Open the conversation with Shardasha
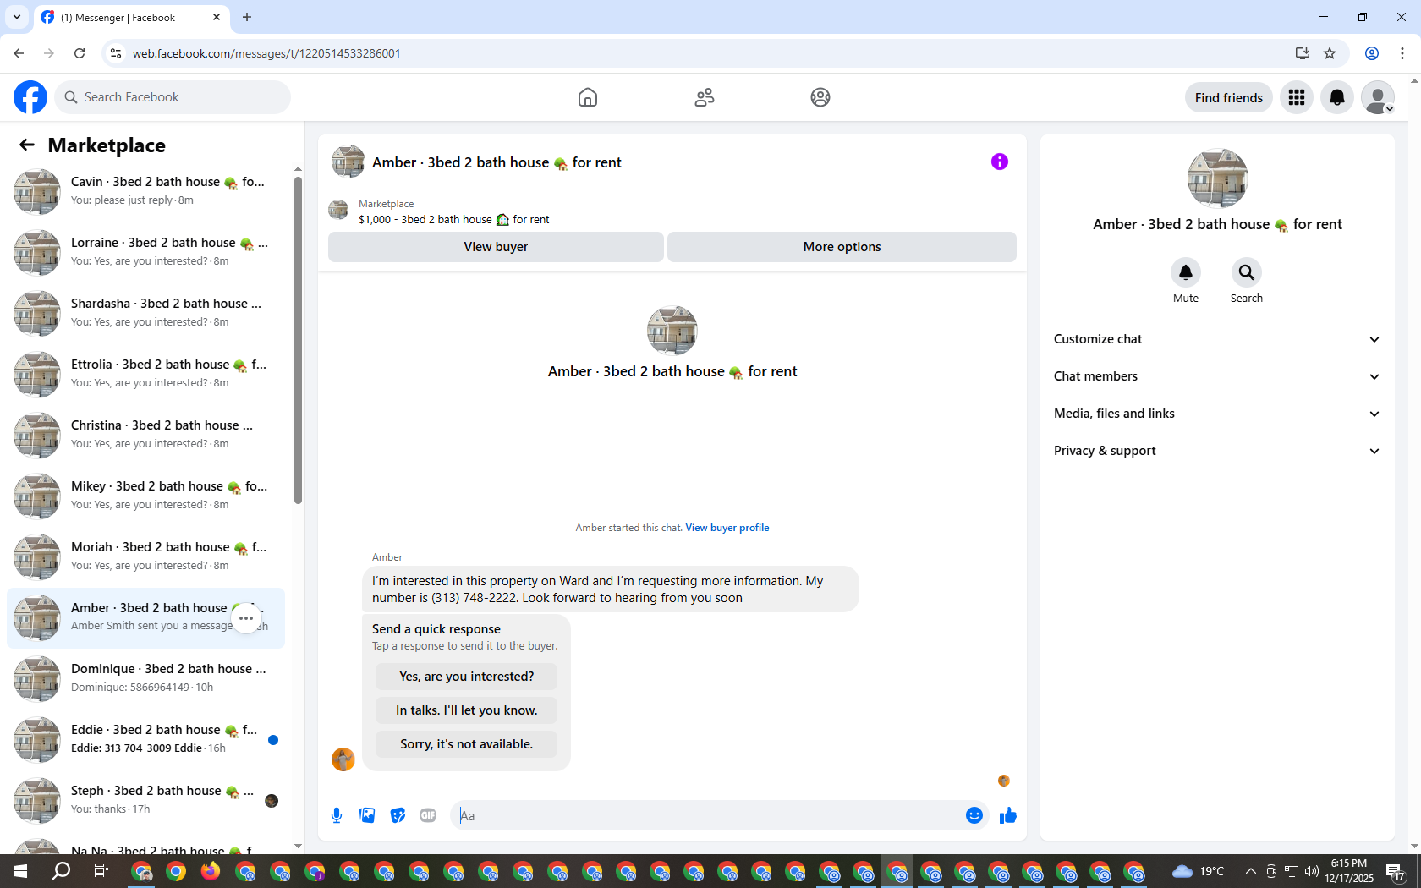 point(145,313)
